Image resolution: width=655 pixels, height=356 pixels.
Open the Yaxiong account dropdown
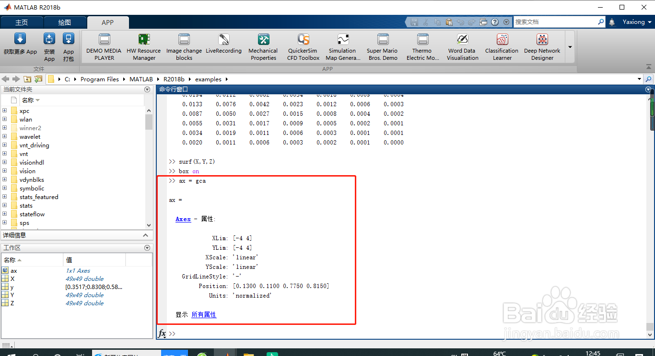click(637, 22)
